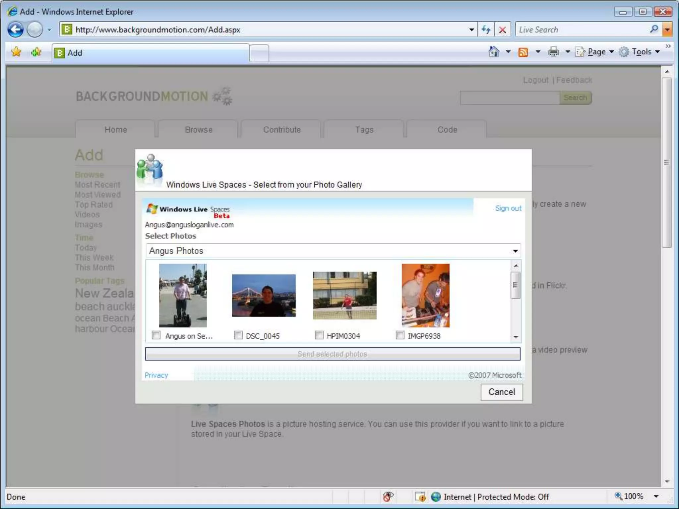Select the Angus on Segway photo thumbnail
679x509 pixels.
[x=183, y=295]
